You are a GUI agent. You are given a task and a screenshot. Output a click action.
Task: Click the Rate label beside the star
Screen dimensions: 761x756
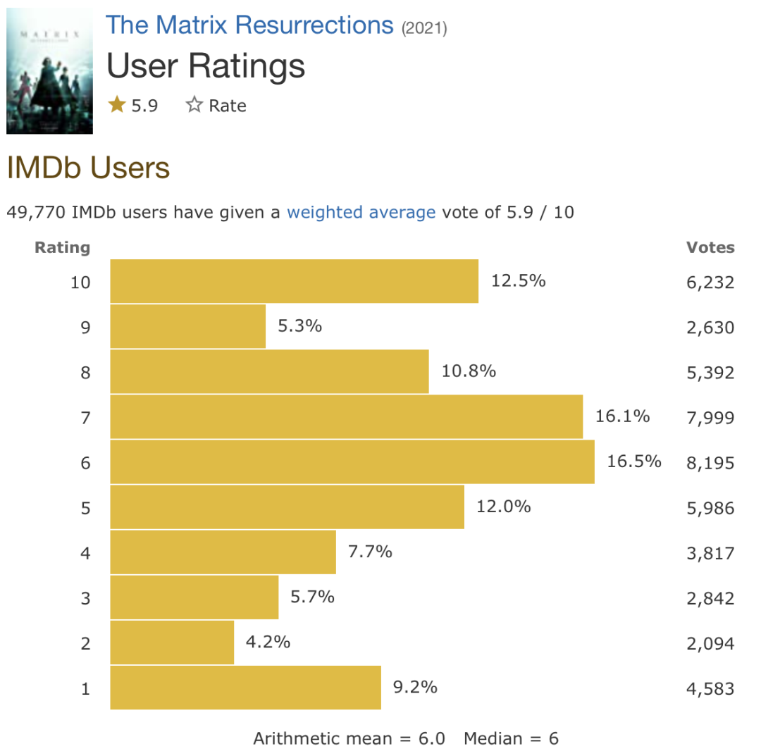coord(227,106)
